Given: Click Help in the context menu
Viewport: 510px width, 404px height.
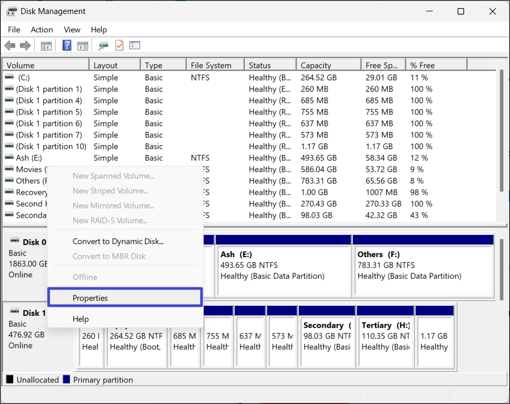Looking at the screenshot, I should (x=80, y=319).
